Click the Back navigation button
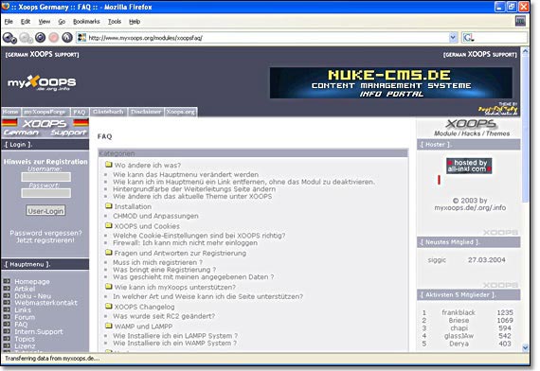 (x=9, y=38)
